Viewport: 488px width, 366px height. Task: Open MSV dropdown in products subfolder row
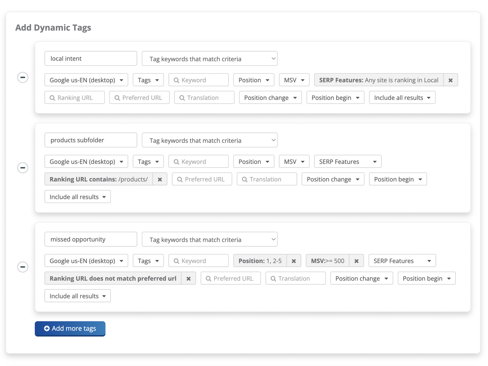[x=294, y=162]
